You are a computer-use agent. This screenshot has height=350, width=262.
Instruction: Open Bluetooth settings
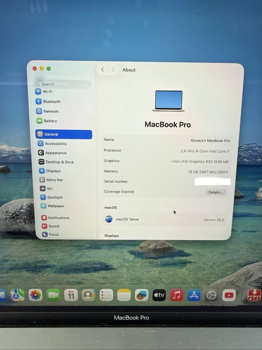48,102
